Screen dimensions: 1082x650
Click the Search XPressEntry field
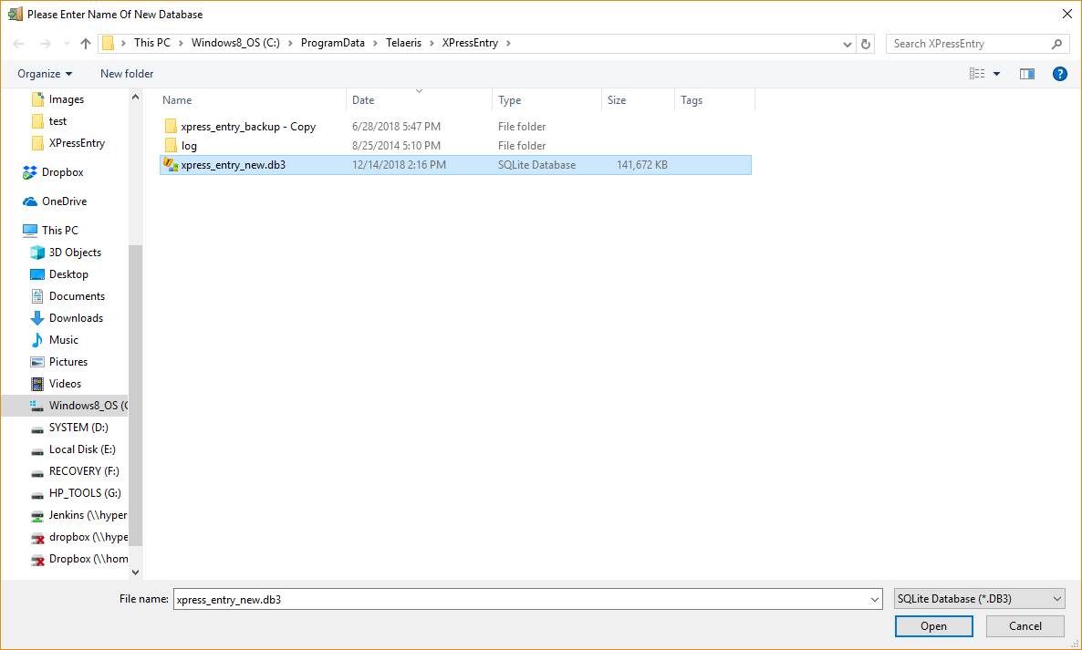(x=967, y=44)
